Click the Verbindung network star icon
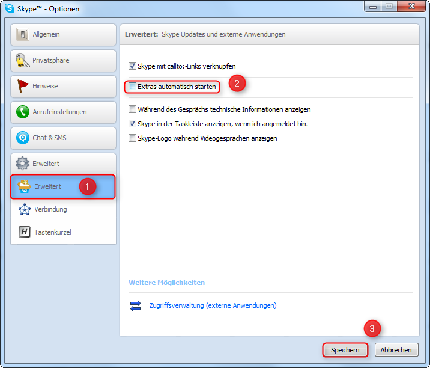Image resolution: width=430 pixels, height=368 pixels. tap(25, 209)
